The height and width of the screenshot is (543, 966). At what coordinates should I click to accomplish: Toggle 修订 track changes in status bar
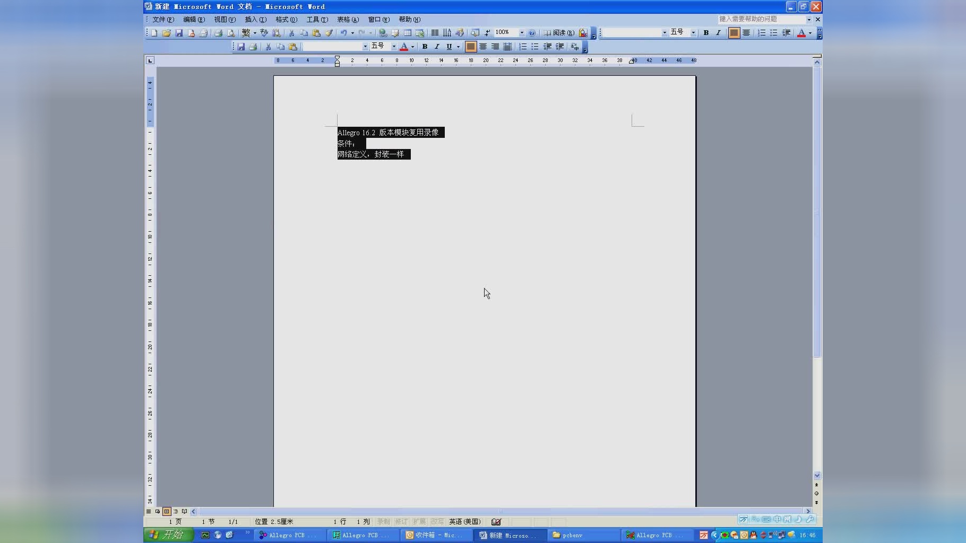coord(401,522)
